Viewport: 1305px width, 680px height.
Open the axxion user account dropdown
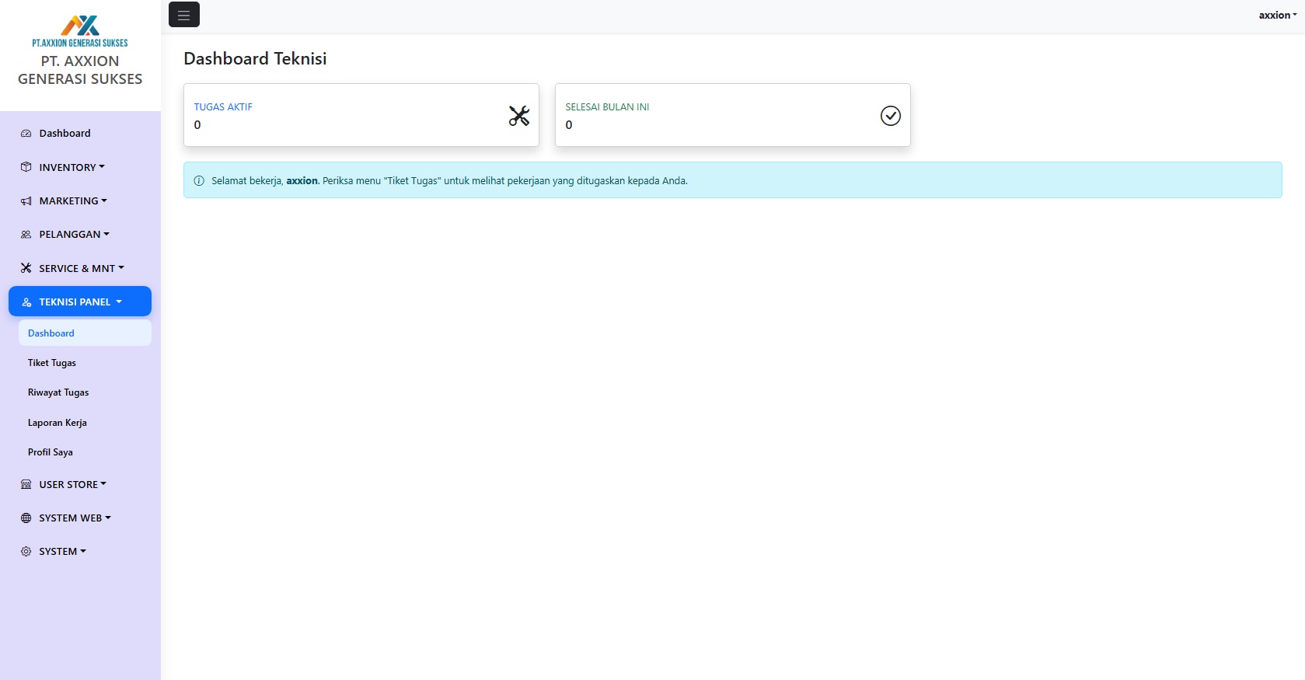[1278, 15]
